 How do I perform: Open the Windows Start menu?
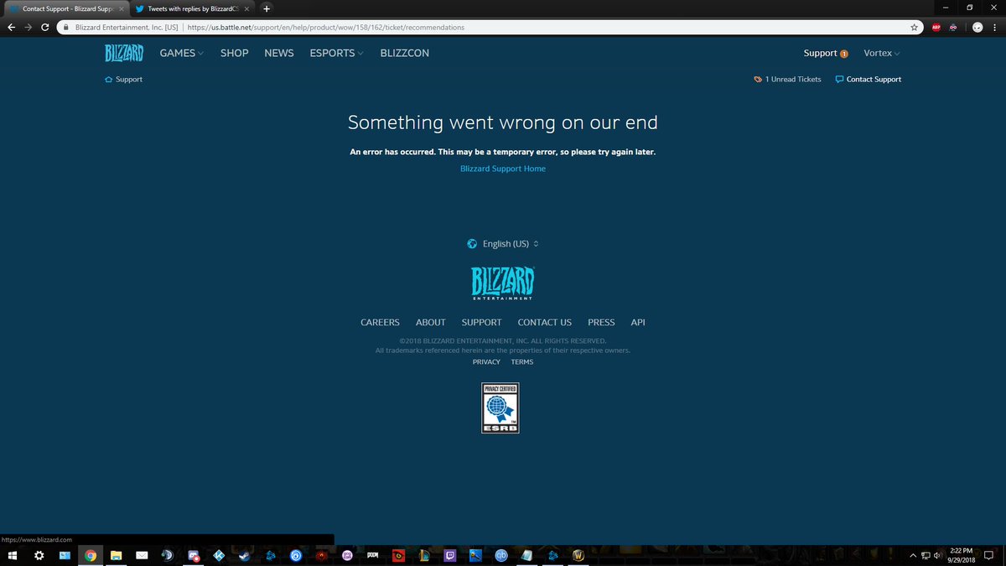[x=13, y=555]
